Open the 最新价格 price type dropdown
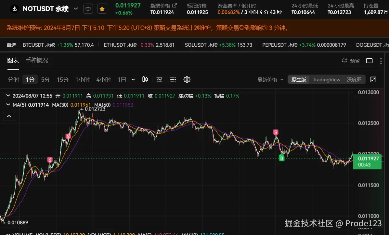Screen dimensions: 389x235 (x=270, y=80)
